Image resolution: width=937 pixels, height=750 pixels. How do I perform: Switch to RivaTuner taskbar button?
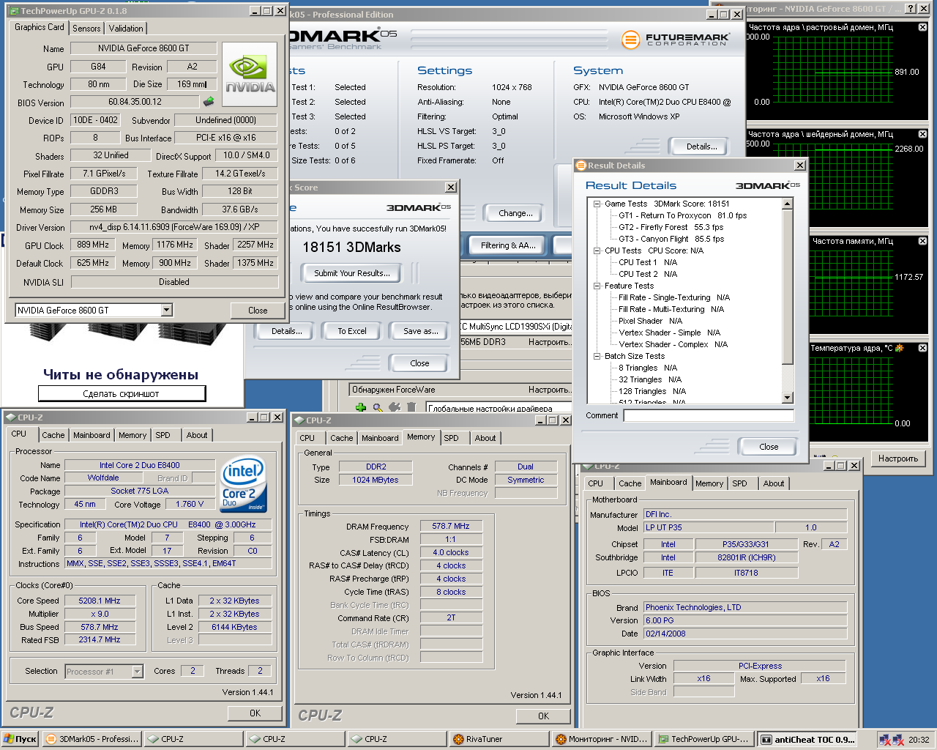[x=499, y=739]
